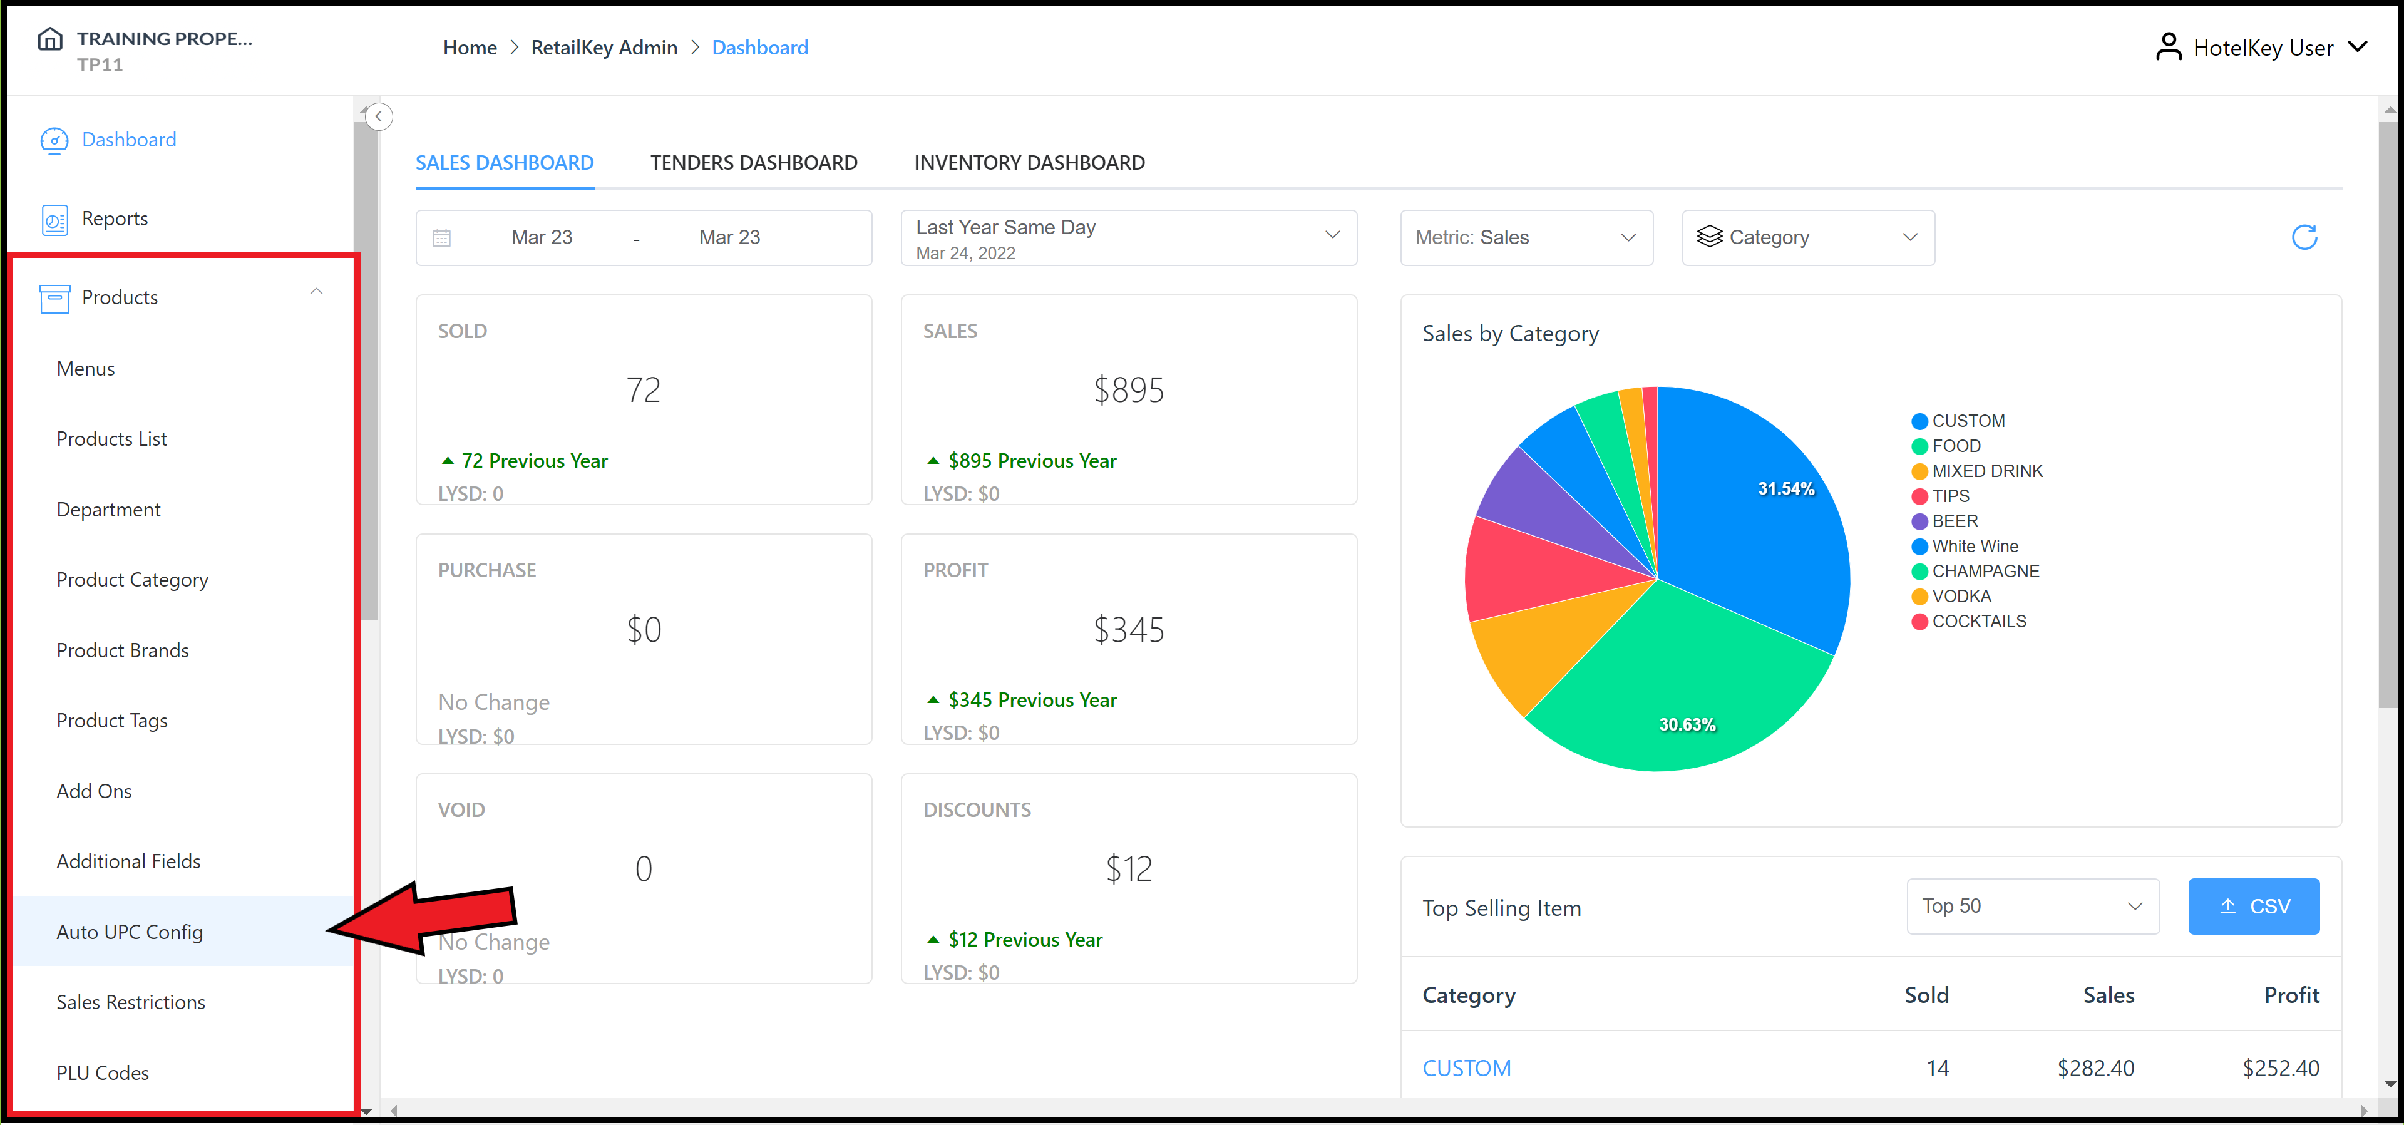Screen dimensions: 2404x1125
Task: Open Reports from the sidebar icon
Action: pyautogui.click(x=55, y=218)
